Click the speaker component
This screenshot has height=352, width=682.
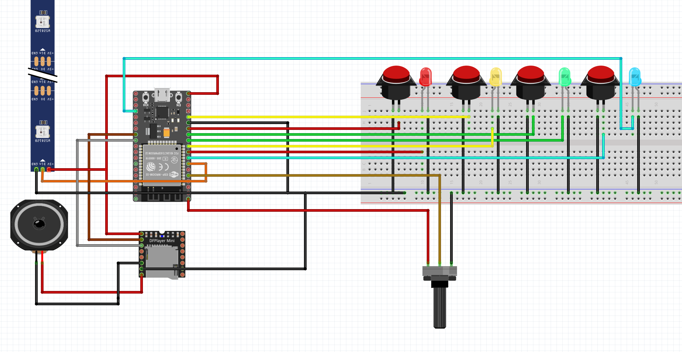39,225
